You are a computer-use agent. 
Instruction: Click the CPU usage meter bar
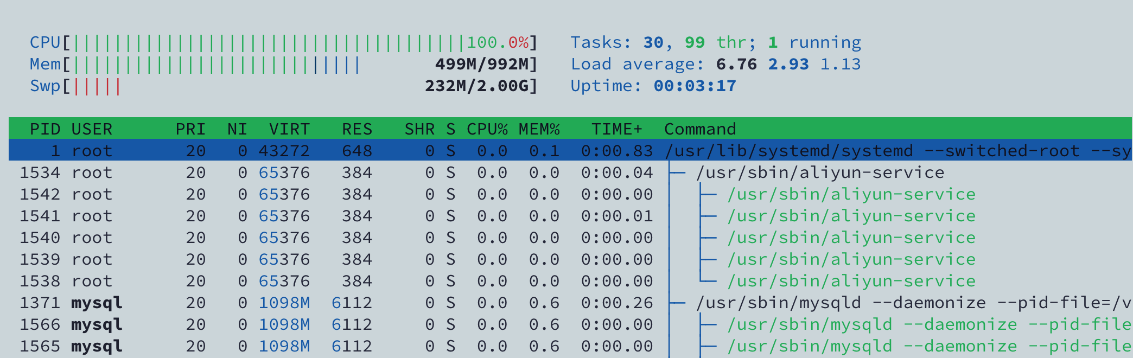pos(283,42)
